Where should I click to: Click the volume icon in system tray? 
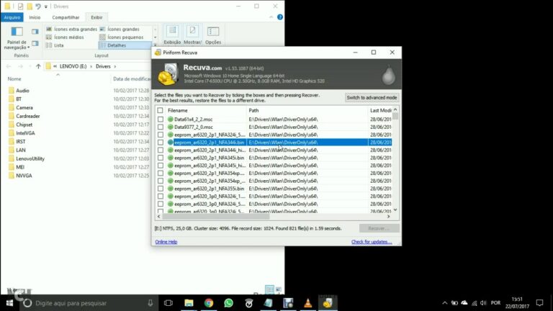click(484, 303)
